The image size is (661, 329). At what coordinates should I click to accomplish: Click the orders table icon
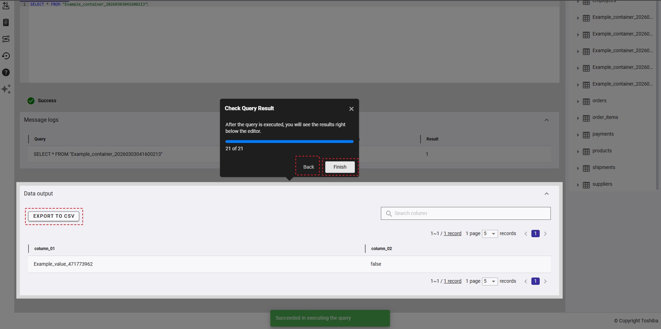coord(586,102)
